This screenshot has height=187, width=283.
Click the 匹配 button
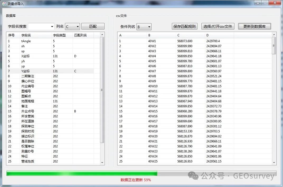click(93, 26)
